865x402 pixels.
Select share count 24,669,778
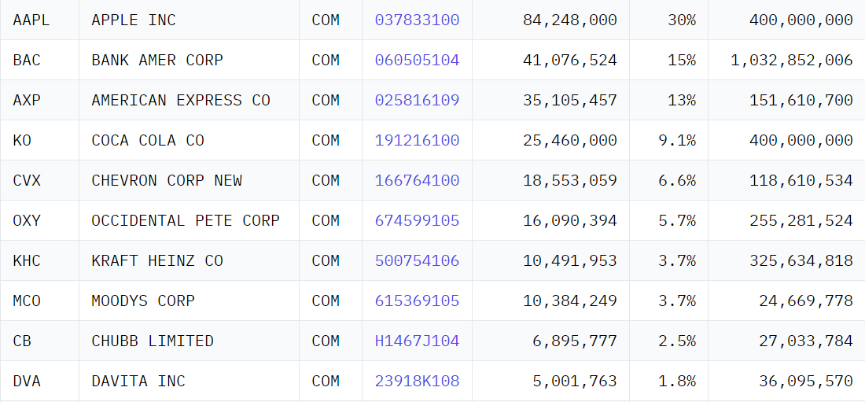pyautogui.click(x=806, y=301)
